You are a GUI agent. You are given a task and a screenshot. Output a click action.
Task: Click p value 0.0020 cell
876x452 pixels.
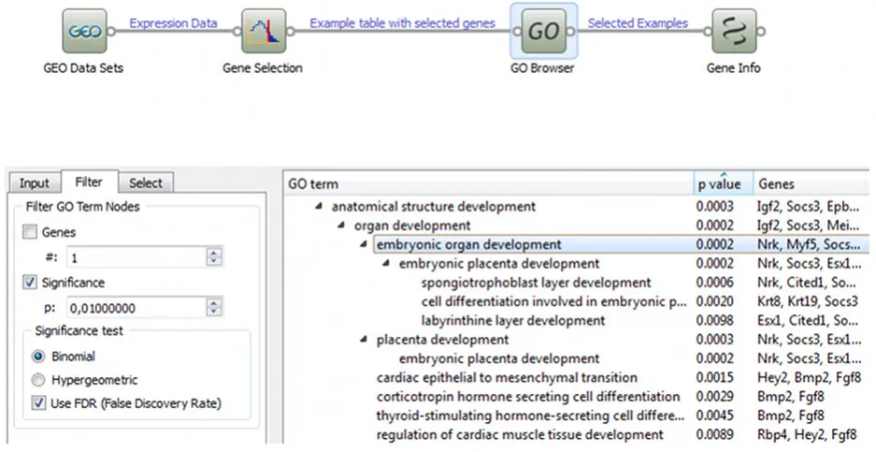tap(714, 301)
